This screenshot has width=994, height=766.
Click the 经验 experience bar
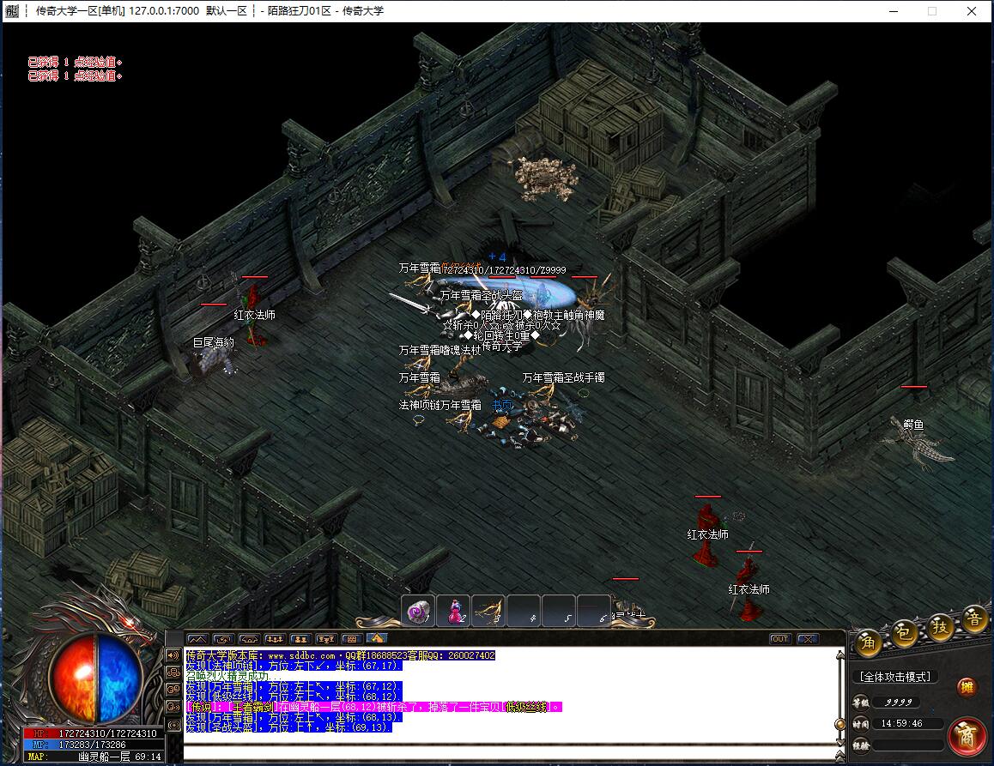906,745
